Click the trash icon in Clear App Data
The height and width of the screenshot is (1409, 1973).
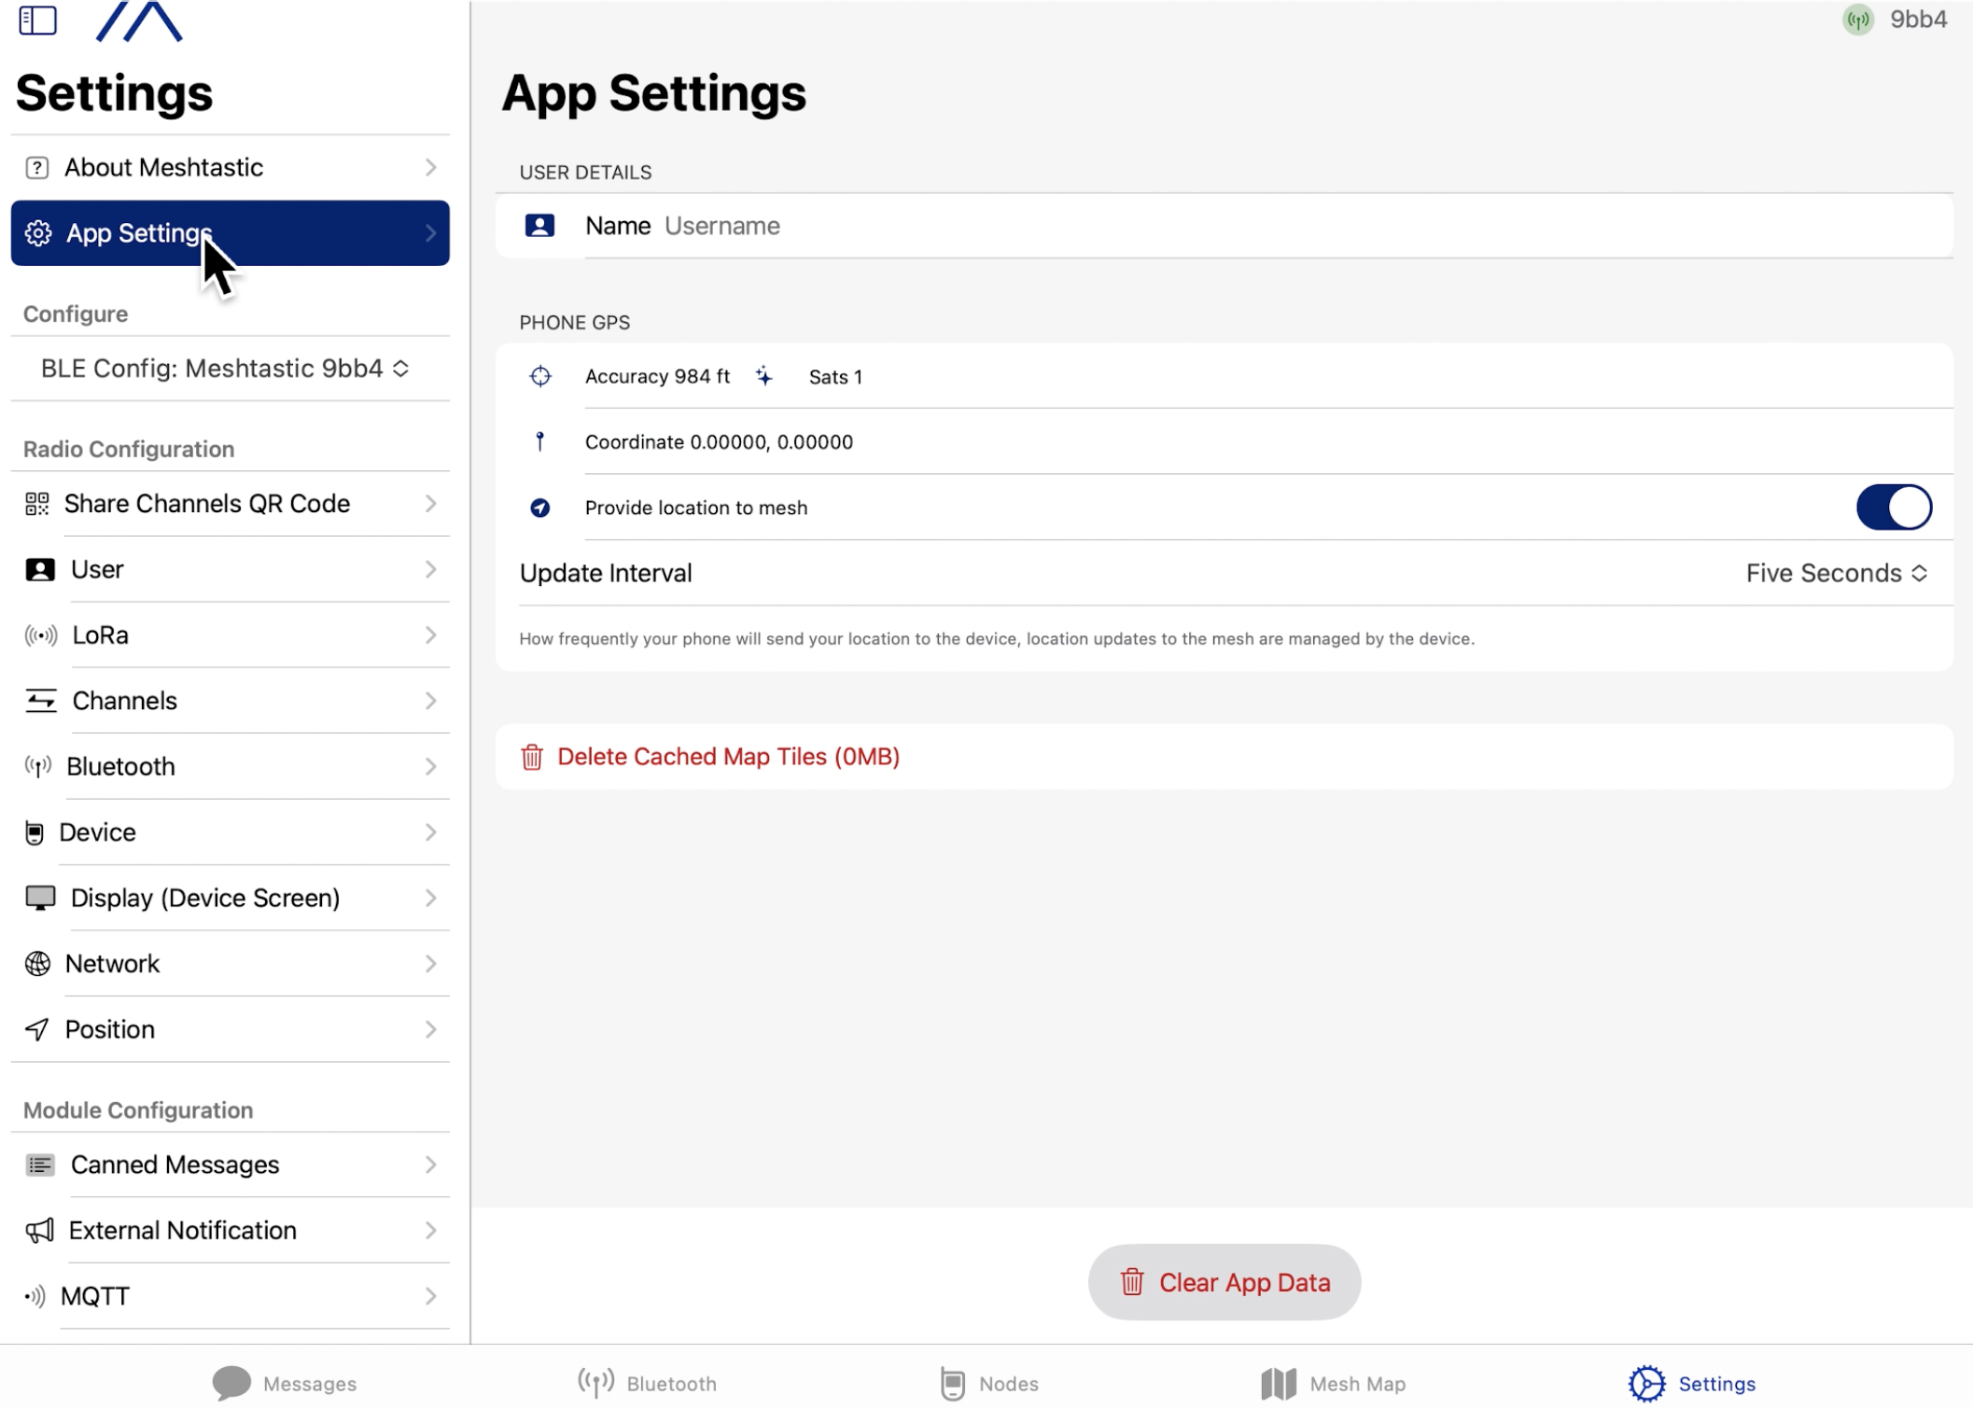pyautogui.click(x=1131, y=1282)
